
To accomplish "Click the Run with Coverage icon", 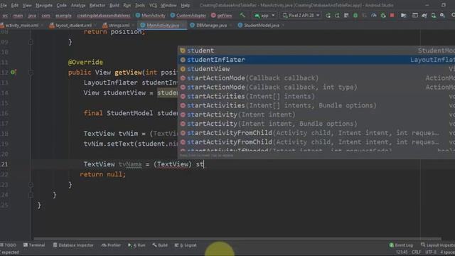I will (365, 15).
